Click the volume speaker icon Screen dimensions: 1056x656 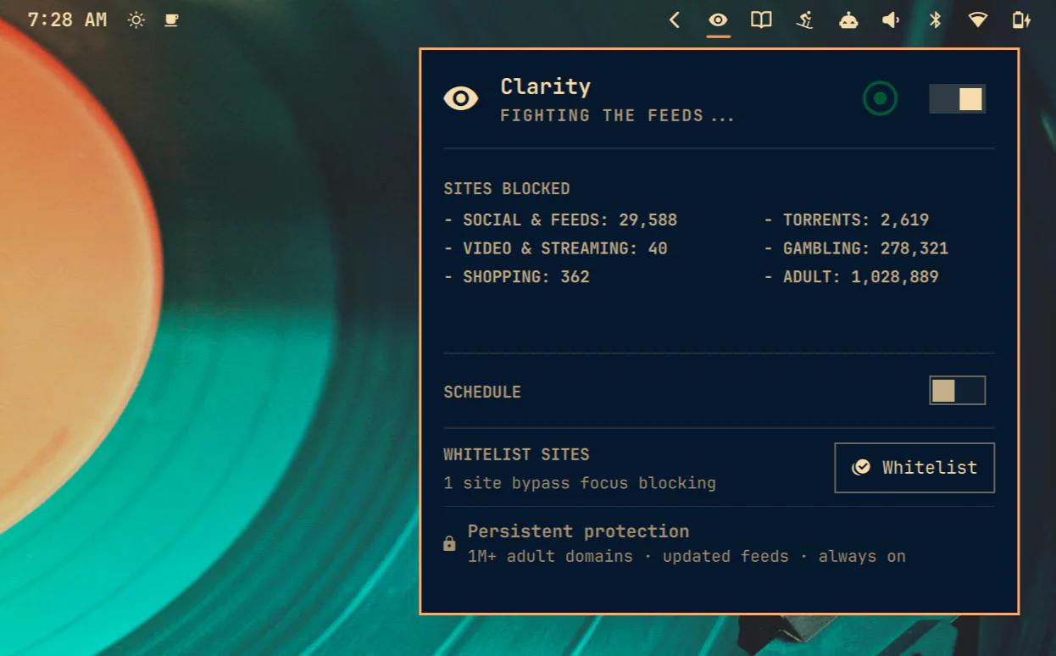point(891,19)
